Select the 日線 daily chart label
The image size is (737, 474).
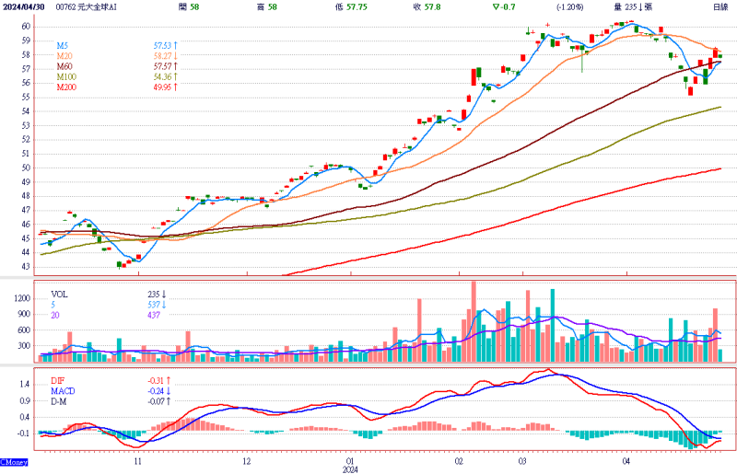(x=720, y=6)
